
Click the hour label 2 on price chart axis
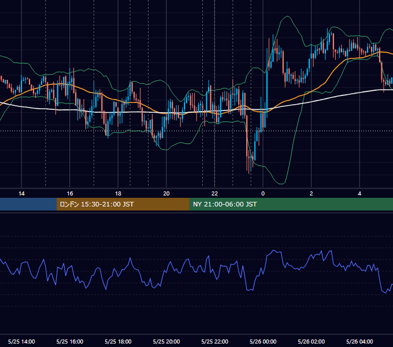coord(312,194)
